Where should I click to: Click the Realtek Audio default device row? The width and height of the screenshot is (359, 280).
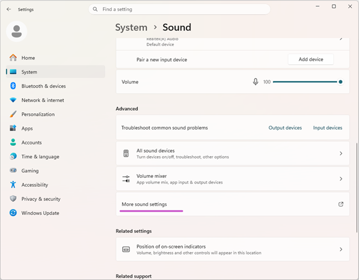233,44
